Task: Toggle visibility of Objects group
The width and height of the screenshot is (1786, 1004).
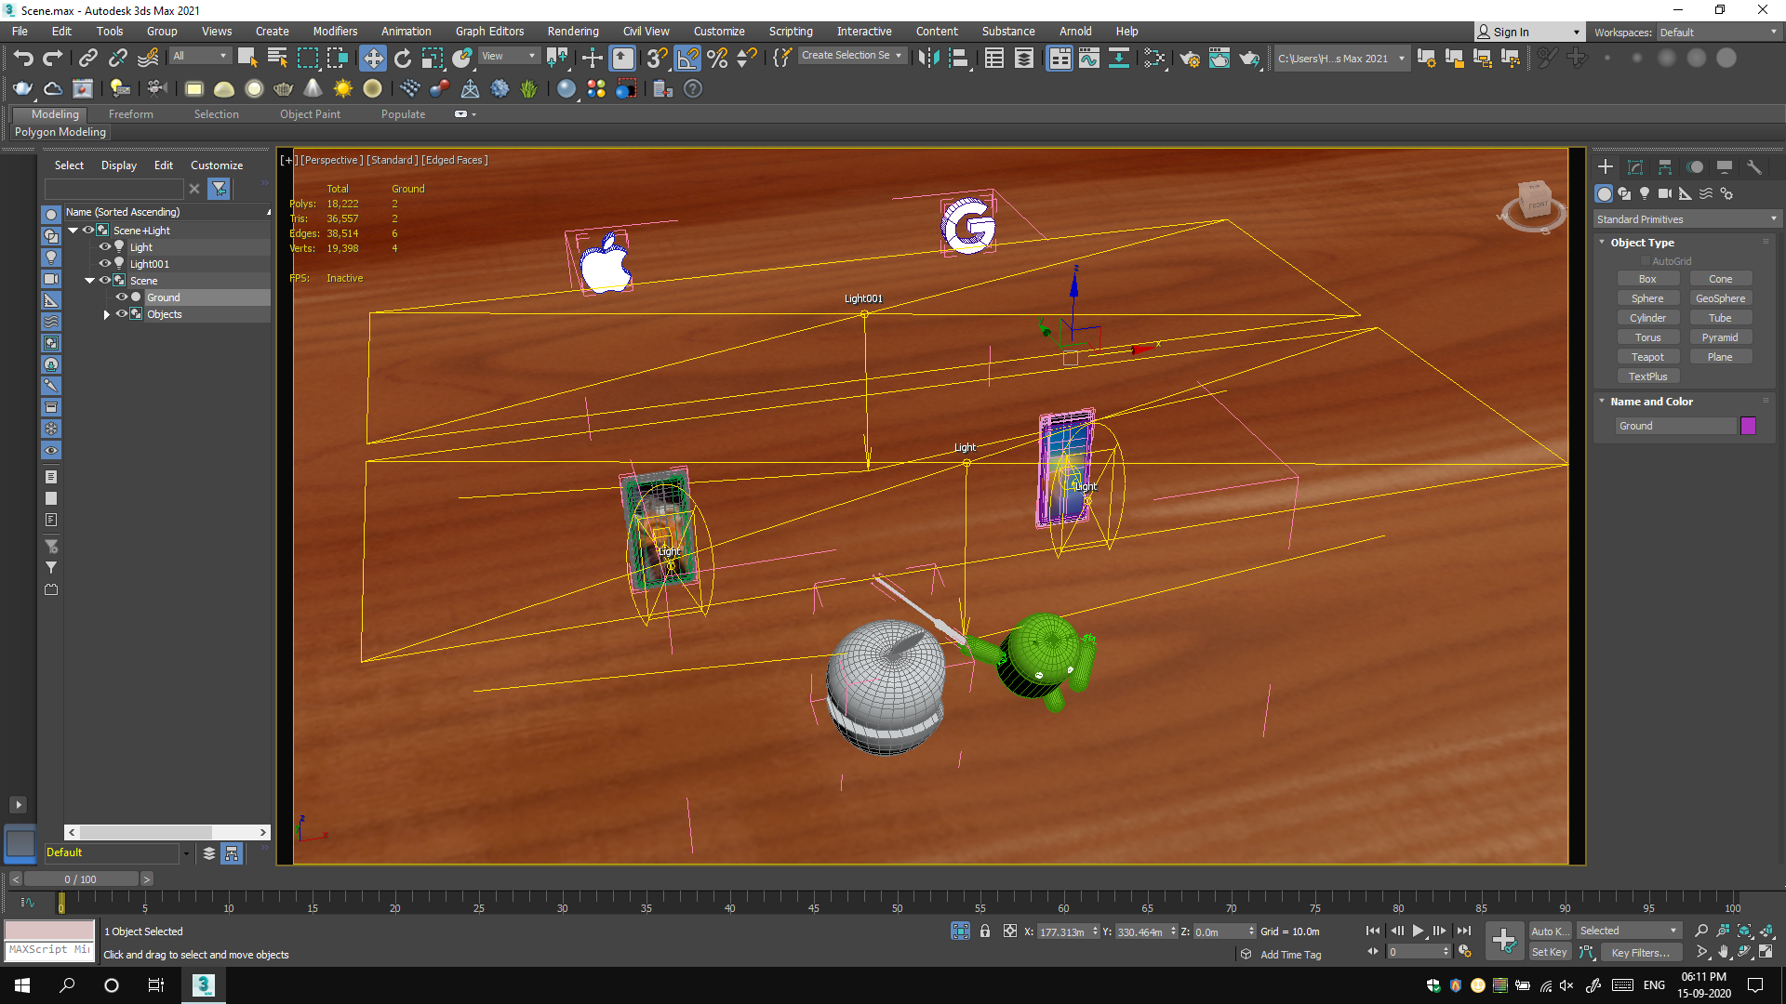Action: click(121, 314)
